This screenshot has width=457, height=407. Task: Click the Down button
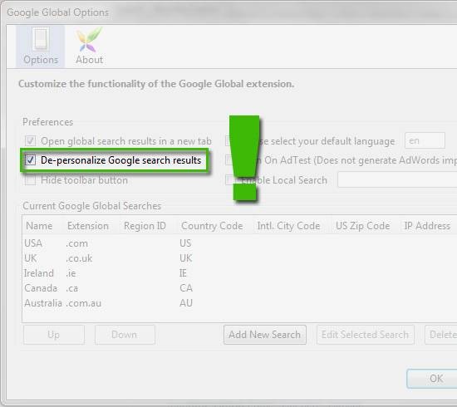[125, 335]
